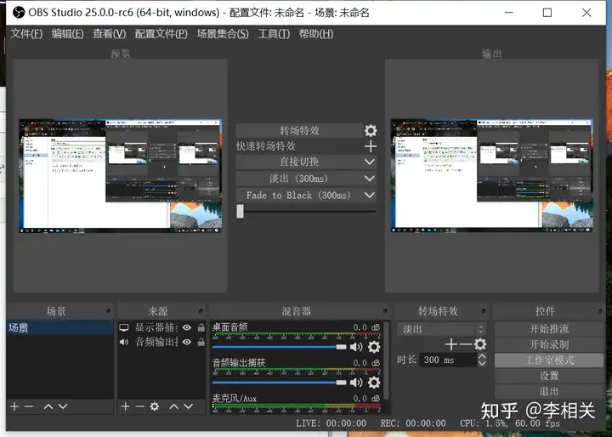Click the transition T-bar slider handle
This screenshot has height=437, width=612.
pos(240,212)
